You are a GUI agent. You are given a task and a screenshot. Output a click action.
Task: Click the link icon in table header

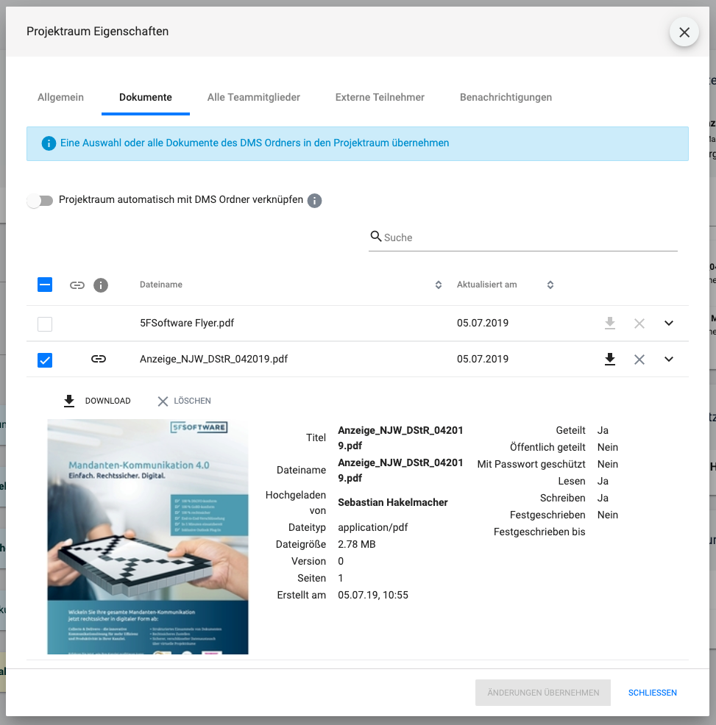pyautogui.click(x=77, y=285)
